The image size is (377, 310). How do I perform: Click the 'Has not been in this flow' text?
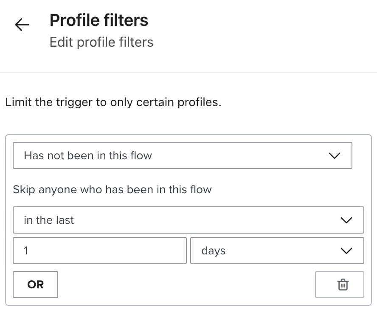(x=88, y=155)
